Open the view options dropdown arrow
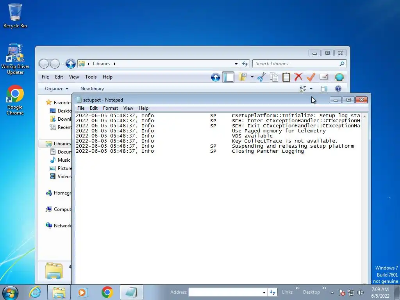The height and width of the screenshot is (300, 400). tap(311, 89)
